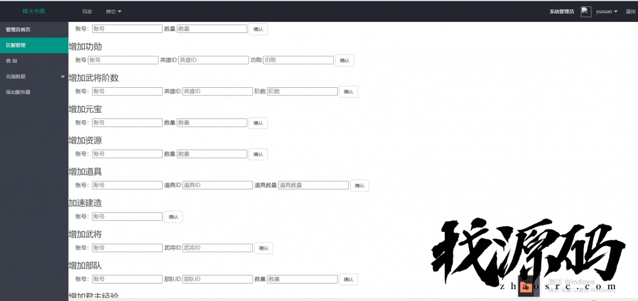Screen dimensions: 638x301
Task: Click the 功勋 input field
Action: (x=298, y=60)
